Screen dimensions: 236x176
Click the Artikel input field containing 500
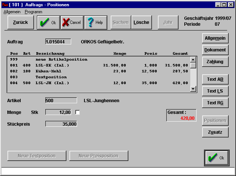(x=61, y=100)
